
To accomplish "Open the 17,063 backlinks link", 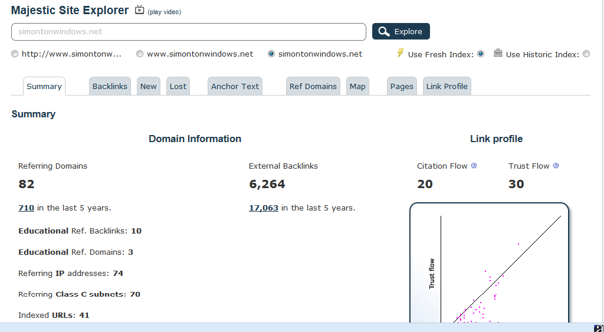I will coord(264,208).
